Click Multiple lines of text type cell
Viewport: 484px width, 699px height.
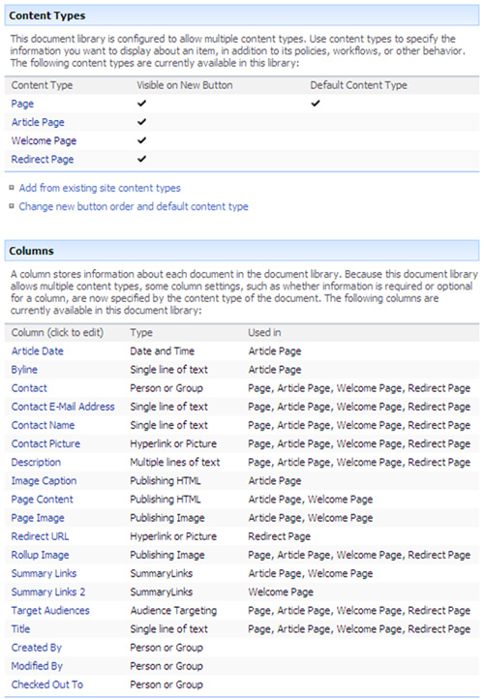[x=175, y=462]
